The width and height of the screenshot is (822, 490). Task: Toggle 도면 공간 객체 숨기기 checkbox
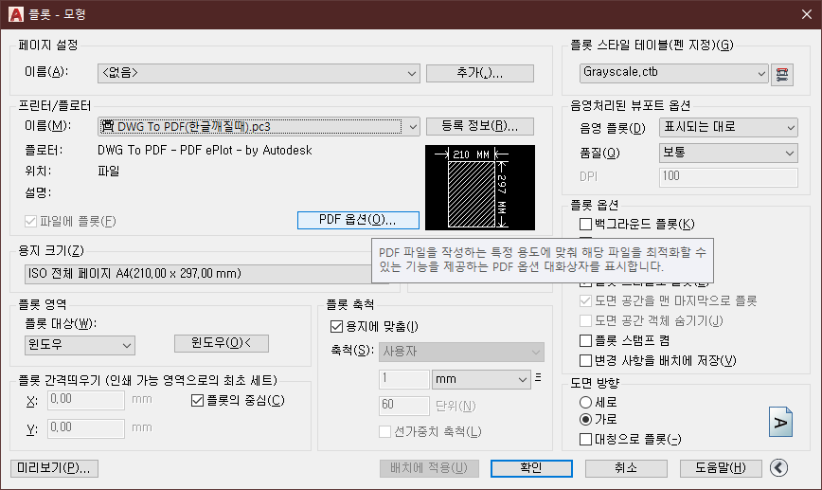coord(585,320)
